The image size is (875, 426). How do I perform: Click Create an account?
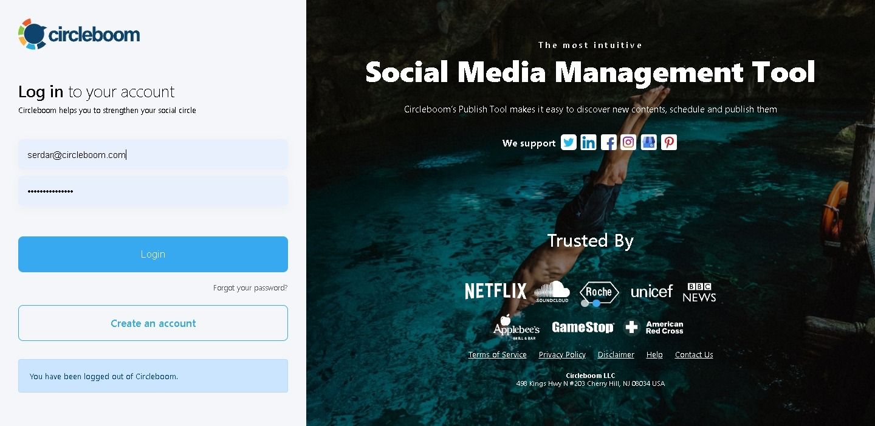point(153,323)
